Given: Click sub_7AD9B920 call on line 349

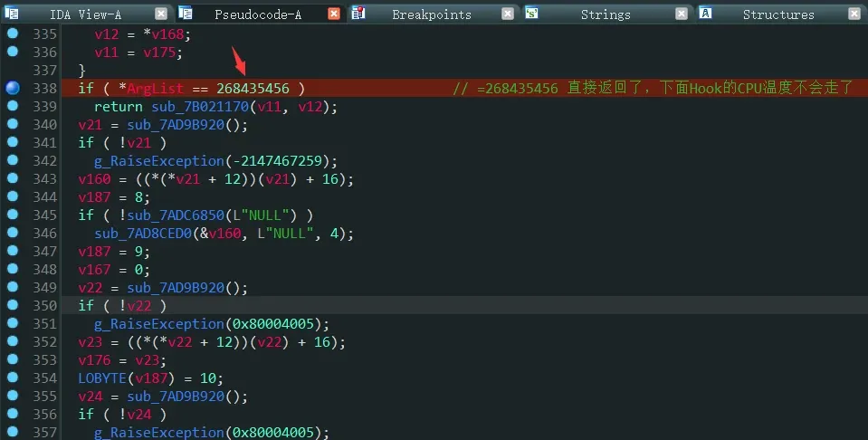Looking at the screenshot, I should click(x=176, y=288).
